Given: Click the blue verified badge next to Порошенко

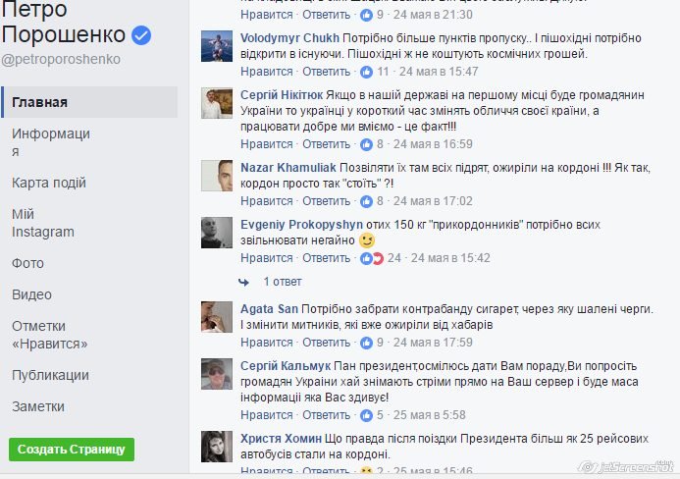Looking at the screenshot, I should [141, 35].
